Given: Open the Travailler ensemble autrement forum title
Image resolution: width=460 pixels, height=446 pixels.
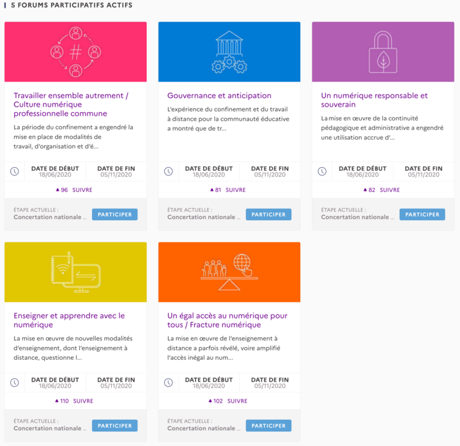Looking at the screenshot, I should tap(71, 104).
